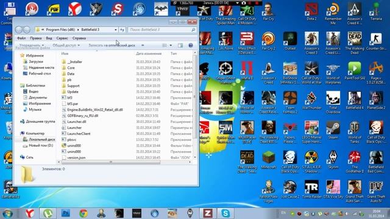Select Сеть in navigation pane

29,157
